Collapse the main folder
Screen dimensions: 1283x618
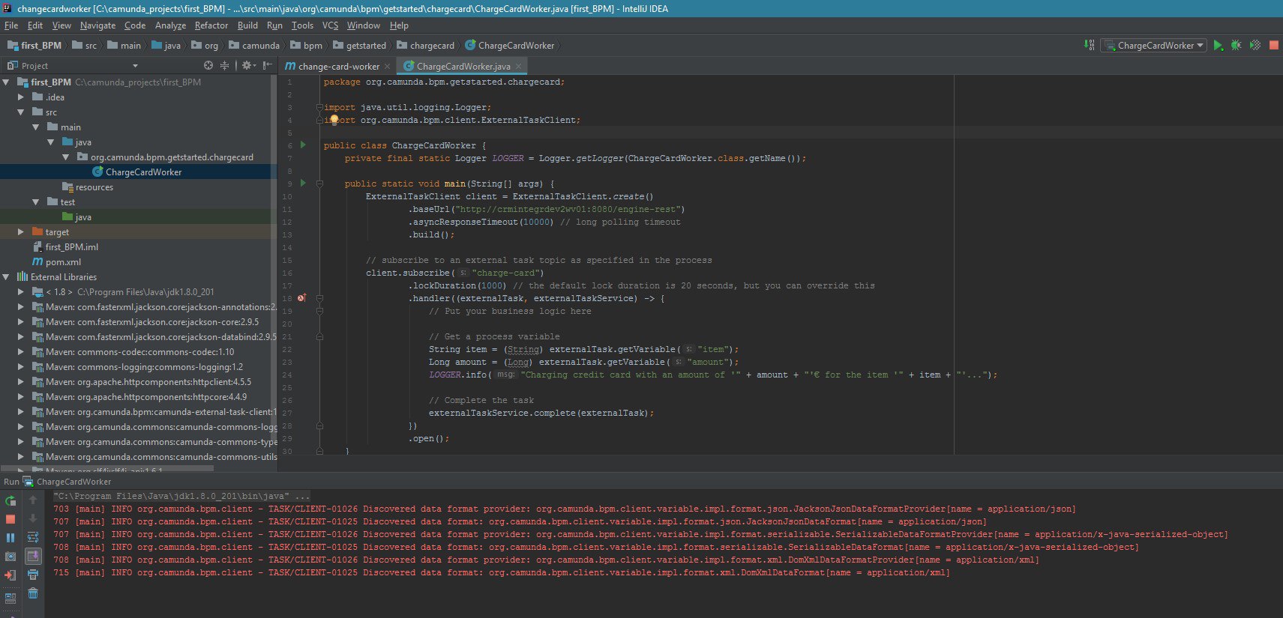point(35,127)
